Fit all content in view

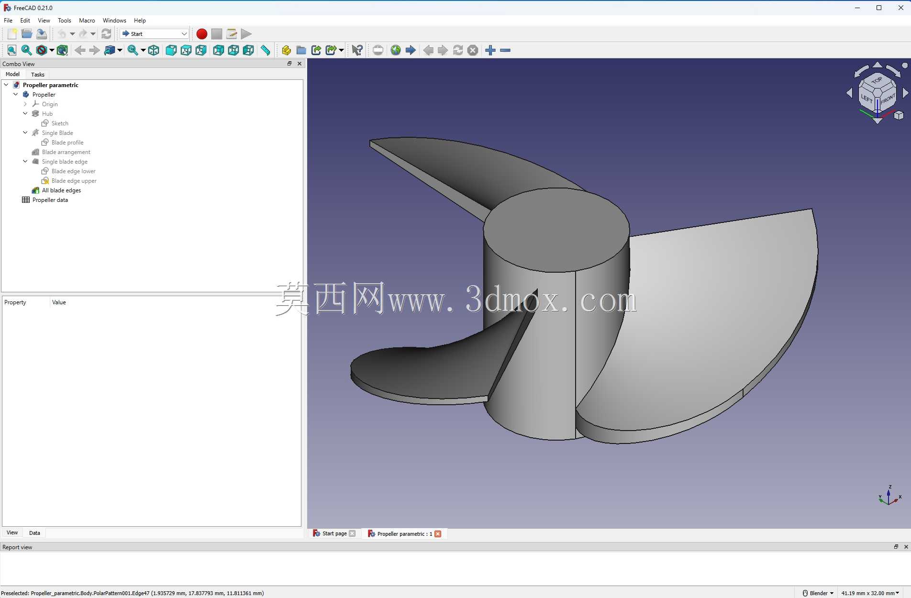pos(12,50)
